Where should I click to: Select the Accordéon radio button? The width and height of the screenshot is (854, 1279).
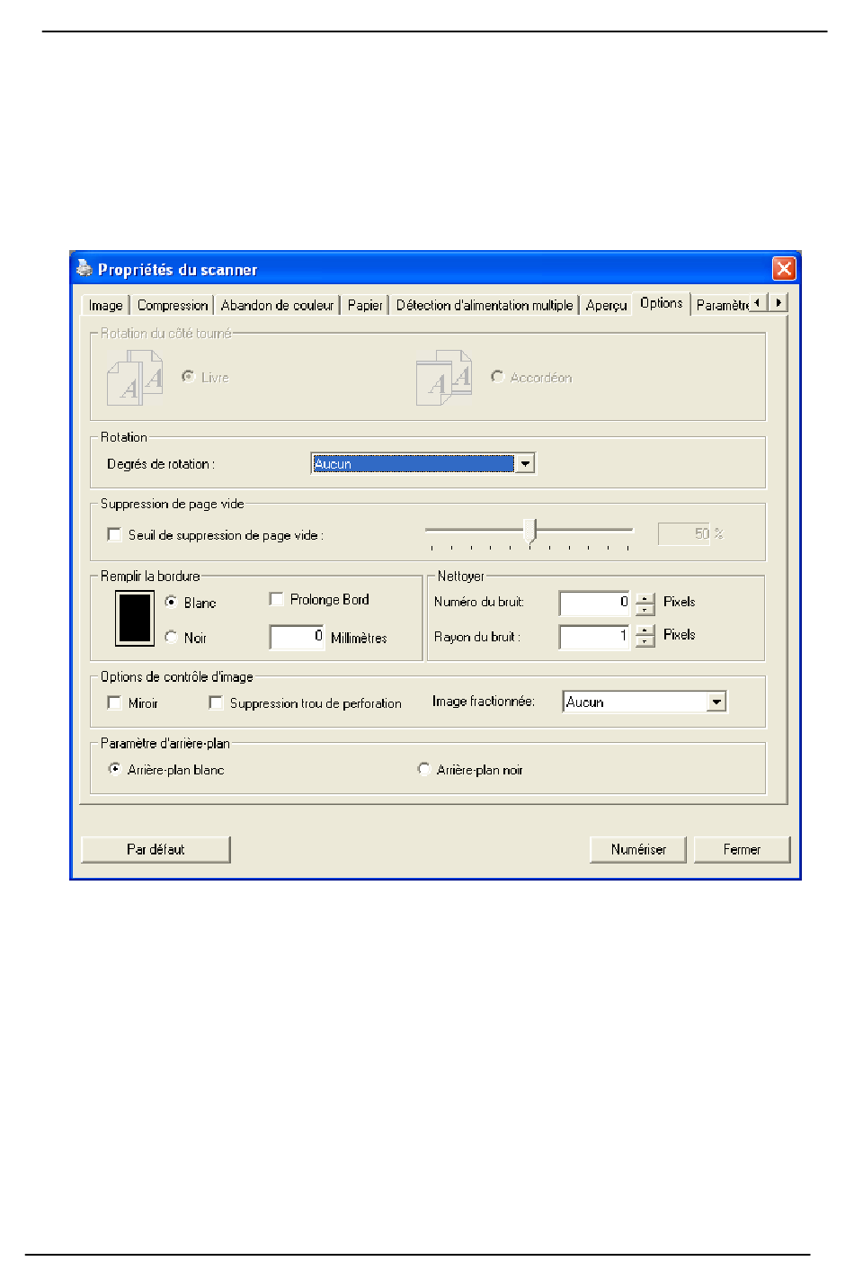pos(497,377)
